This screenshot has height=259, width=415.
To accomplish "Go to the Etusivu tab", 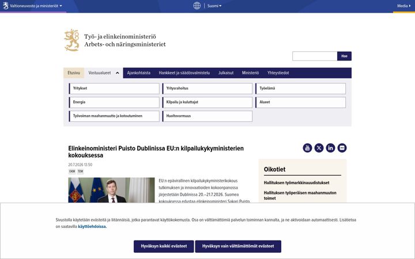I will (74, 73).
